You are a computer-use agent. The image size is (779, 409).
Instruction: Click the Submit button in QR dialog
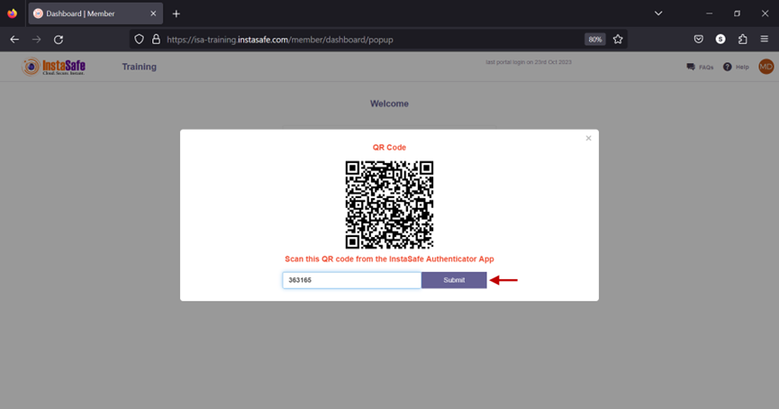pyautogui.click(x=454, y=280)
